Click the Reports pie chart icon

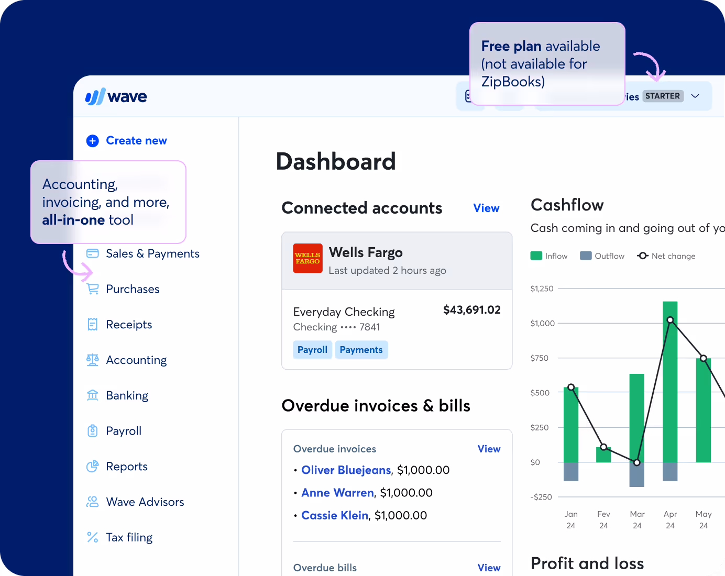(x=93, y=466)
